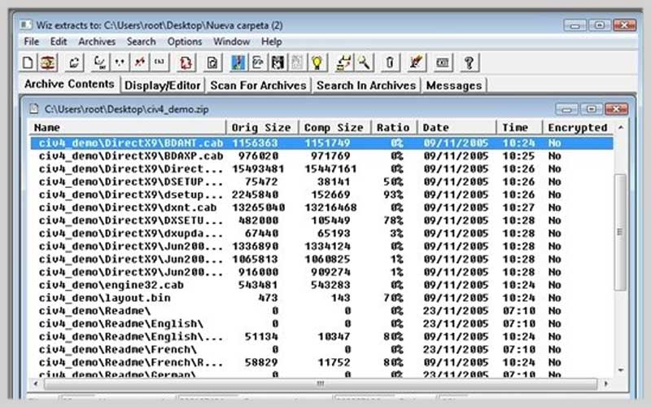The width and height of the screenshot is (651, 407).
Task: Sort by the Orig Size column header
Action: pos(262,128)
